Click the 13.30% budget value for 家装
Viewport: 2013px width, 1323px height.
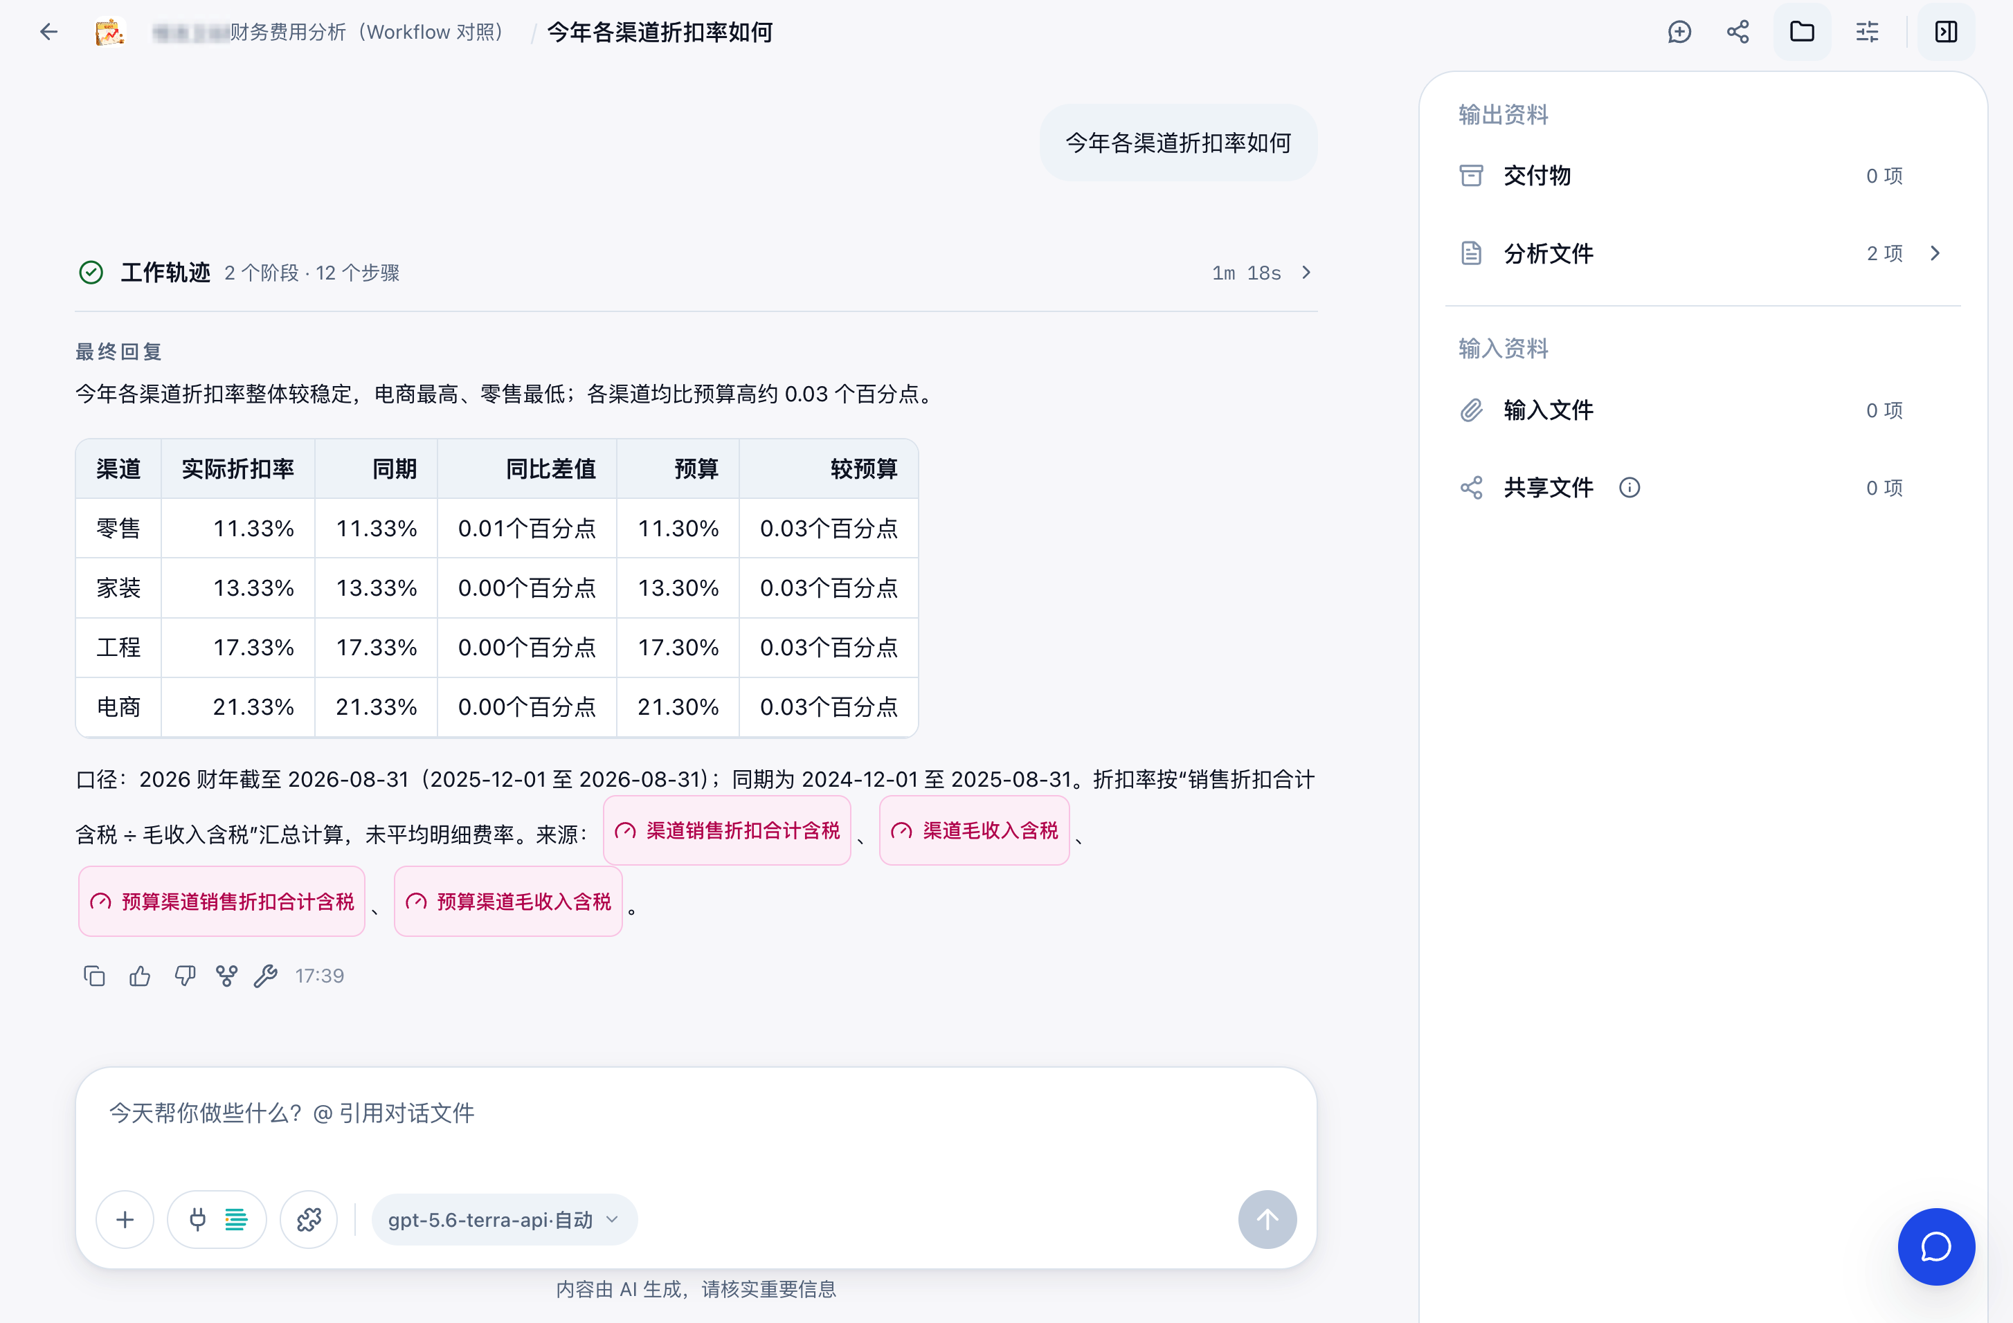tap(678, 588)
